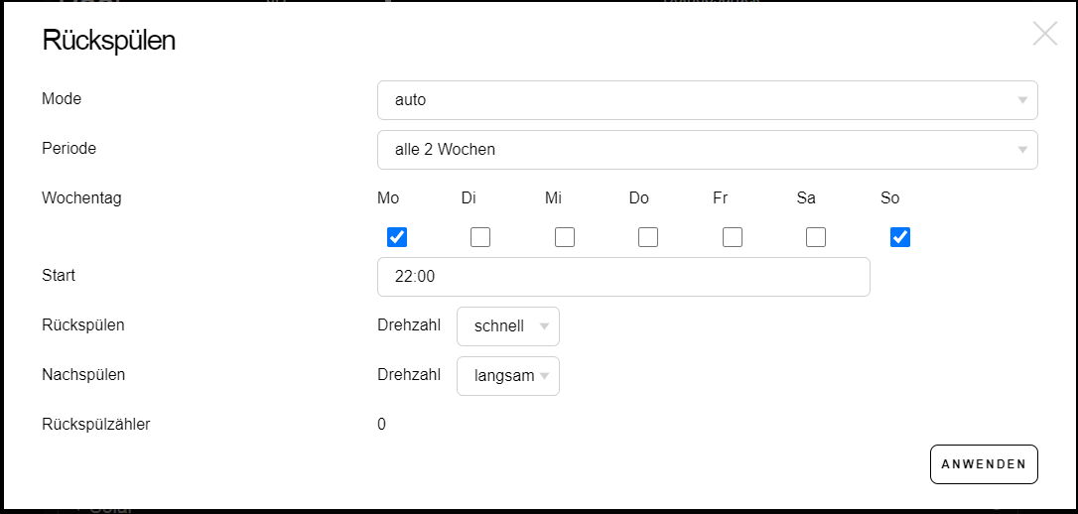Uncheck the Mo weekday checkbox
The height and width of the screenshot is (514, 1078).
pos(397,237)
